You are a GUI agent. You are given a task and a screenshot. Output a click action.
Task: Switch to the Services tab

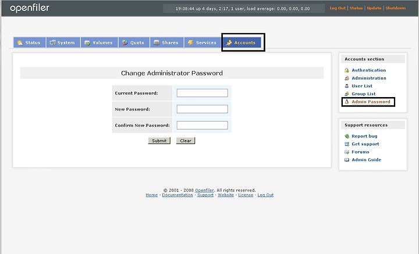tap(203, 42)
